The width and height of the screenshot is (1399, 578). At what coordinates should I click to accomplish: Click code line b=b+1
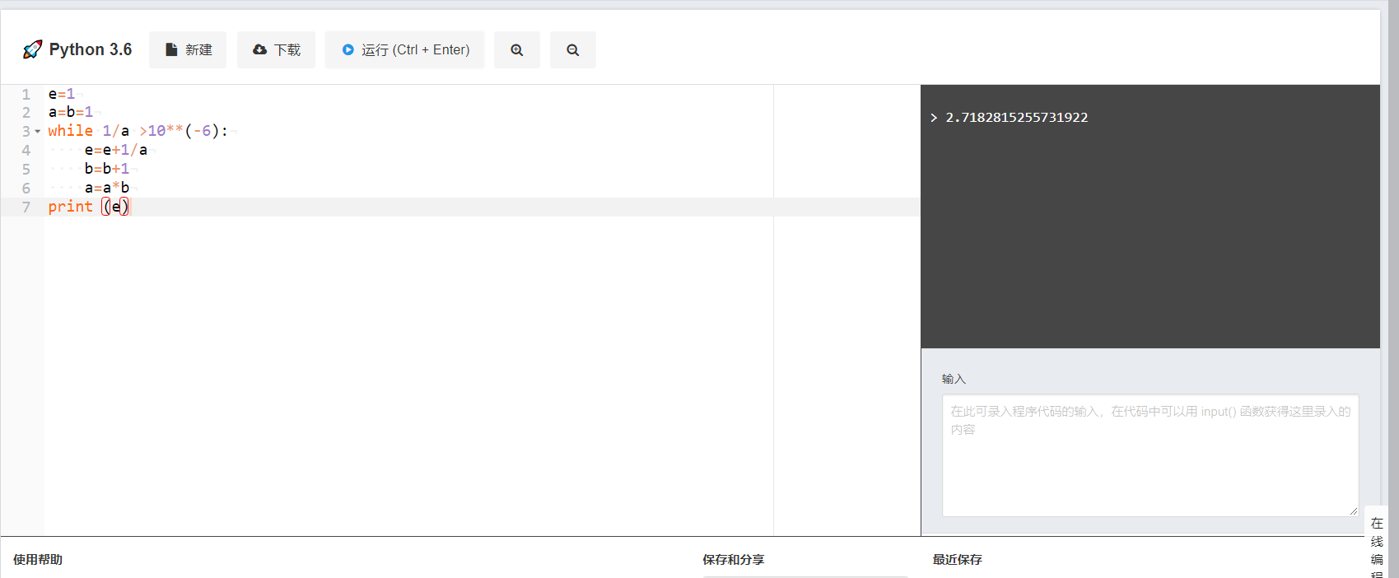[x=107, y=169]
